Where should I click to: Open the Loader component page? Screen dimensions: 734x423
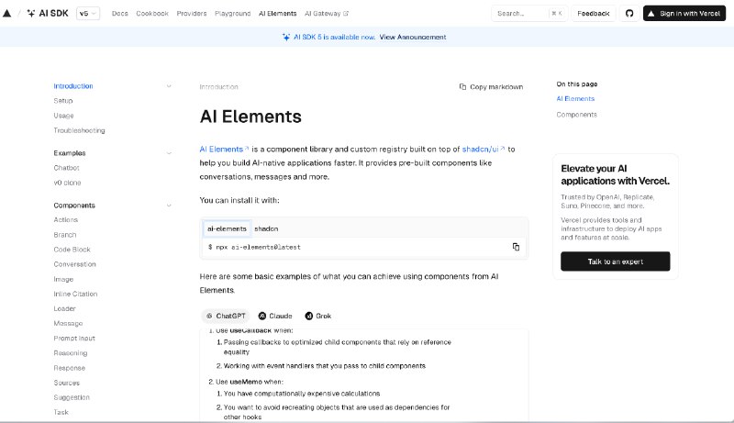coord(64,309)
